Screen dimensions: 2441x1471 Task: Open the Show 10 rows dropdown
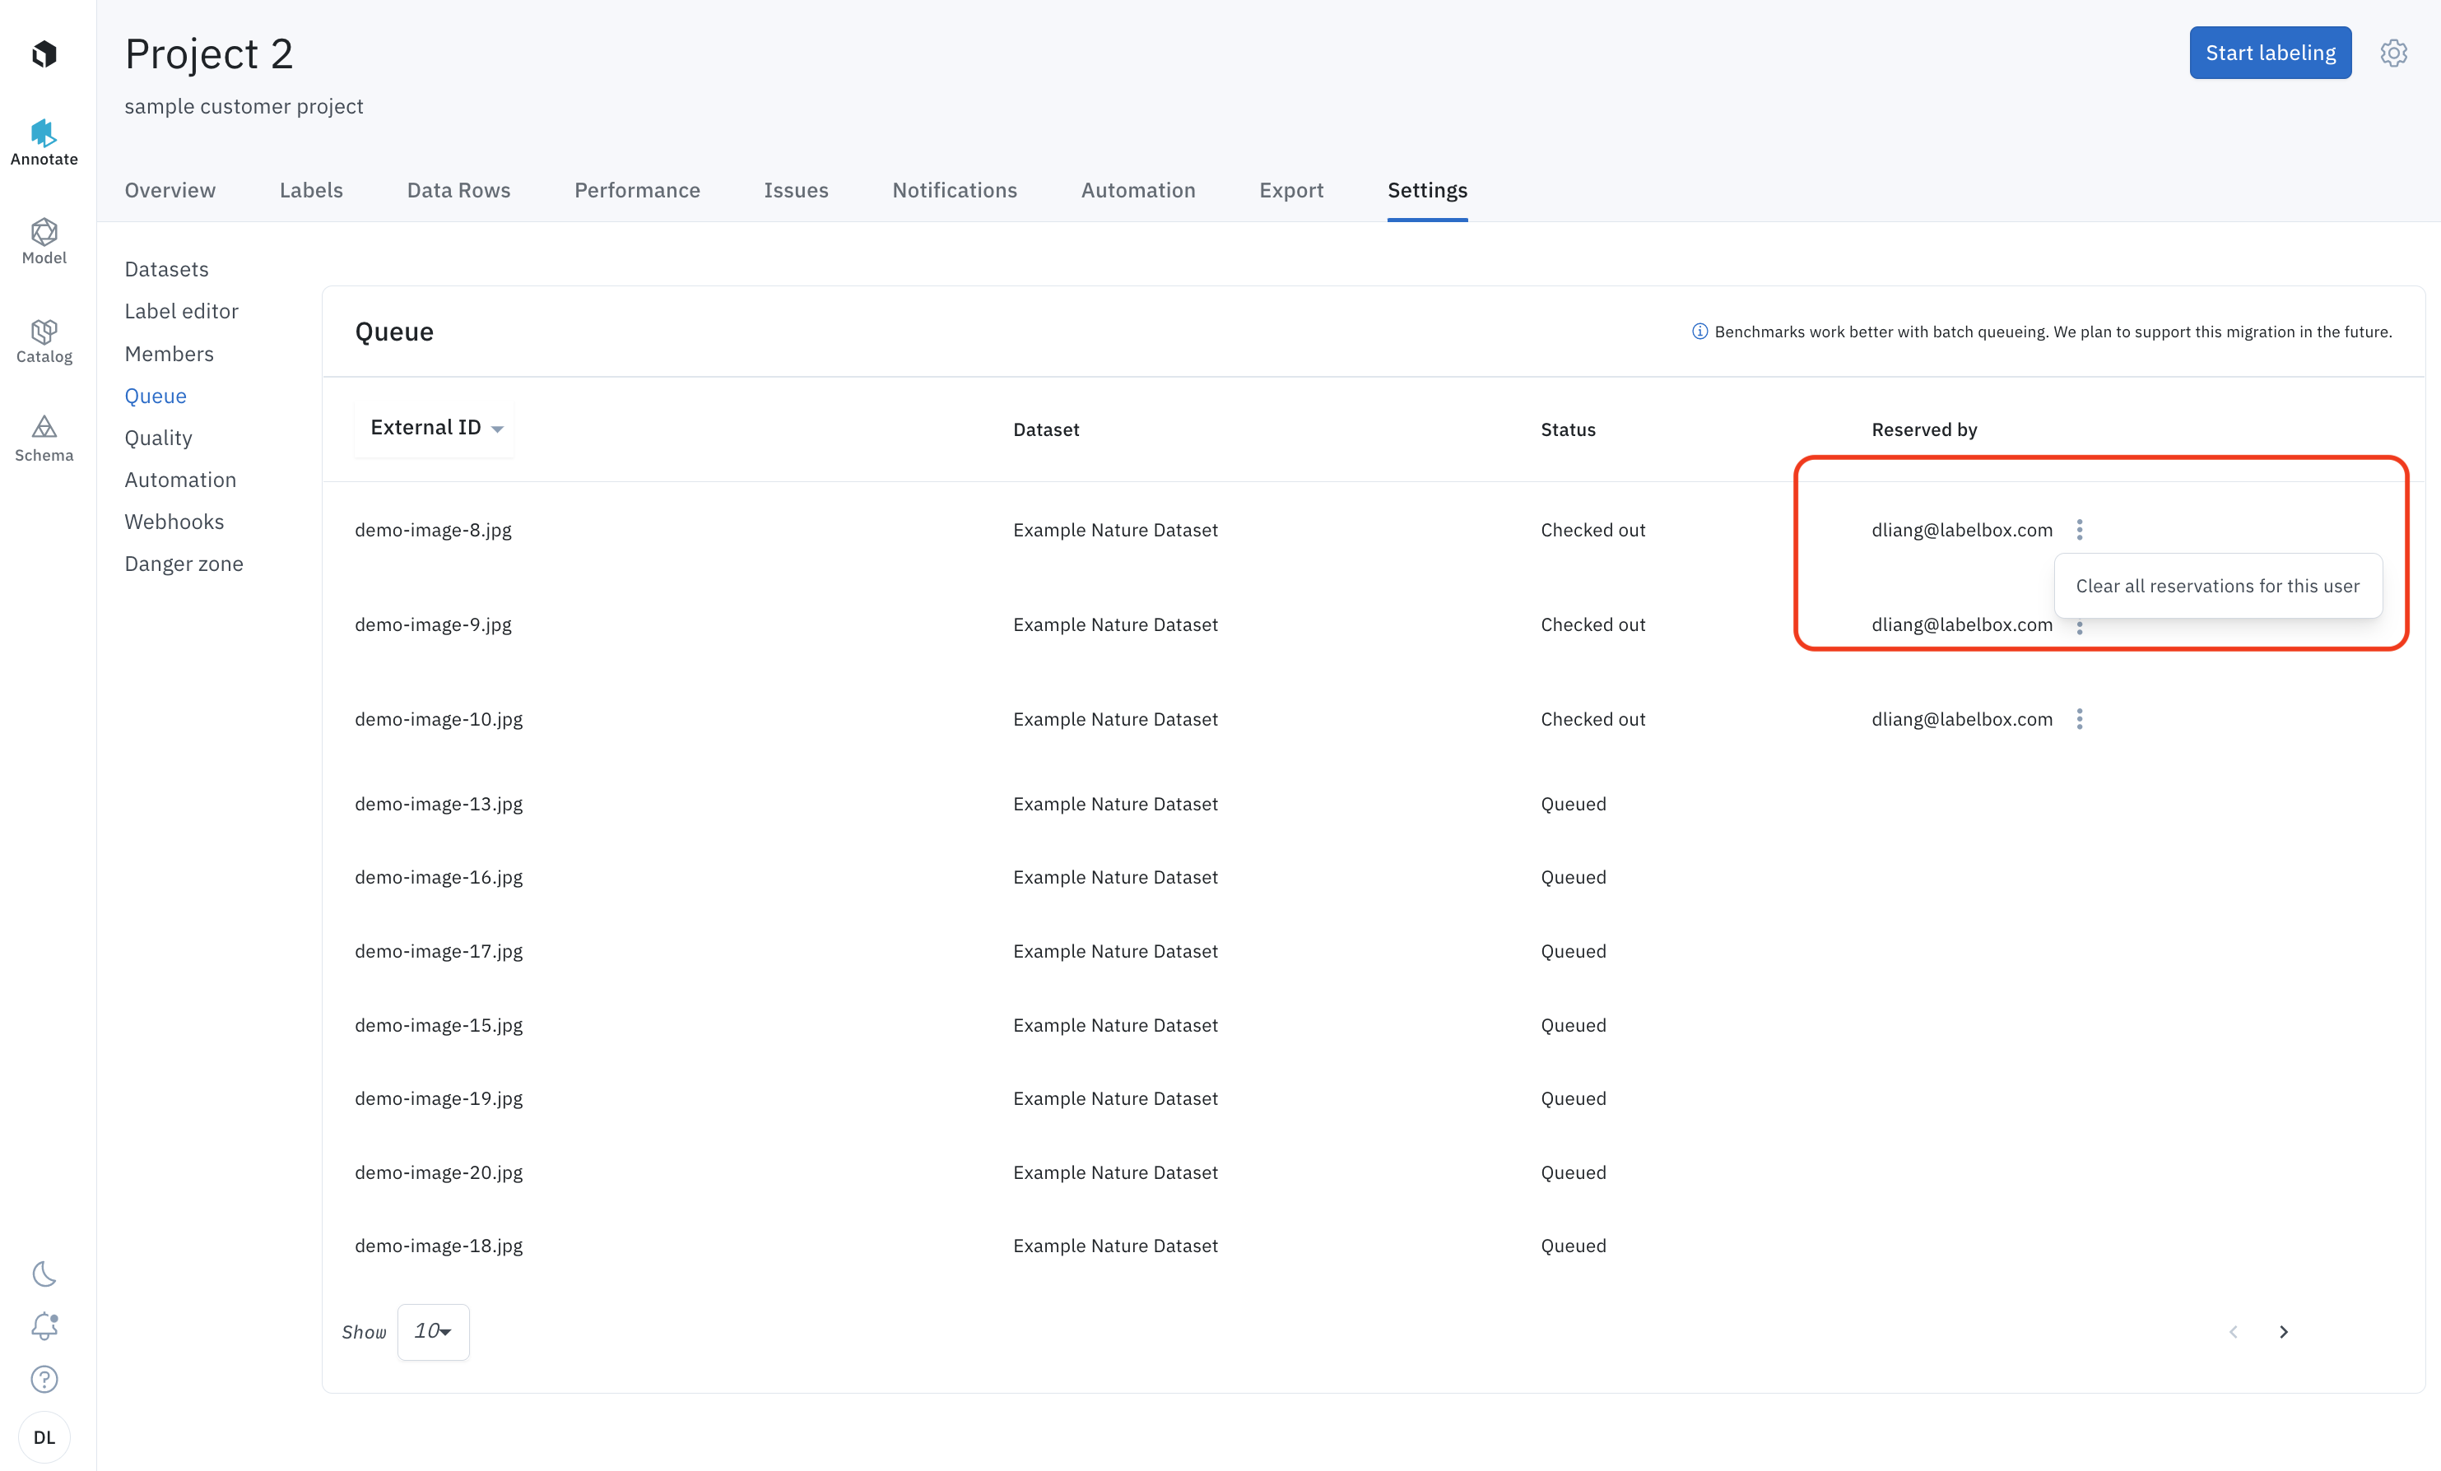433,1331
